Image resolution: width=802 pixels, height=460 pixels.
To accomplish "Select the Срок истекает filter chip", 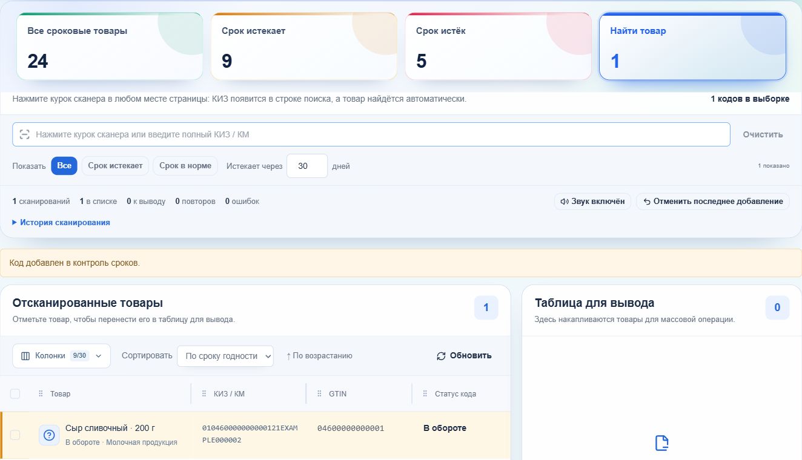I will pos(115,166).
